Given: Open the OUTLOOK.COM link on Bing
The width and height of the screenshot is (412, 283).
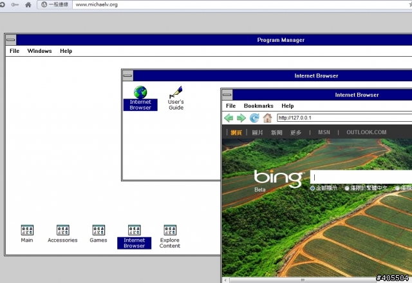Looking at the screenshot, I should (x=366, y=132).
